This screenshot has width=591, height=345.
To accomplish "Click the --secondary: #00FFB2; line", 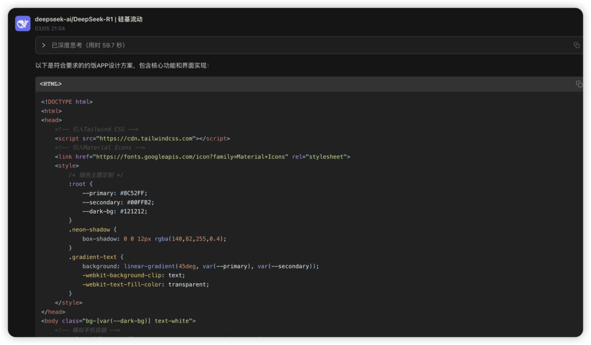I will pyautogui.click(x=118, y=202).
